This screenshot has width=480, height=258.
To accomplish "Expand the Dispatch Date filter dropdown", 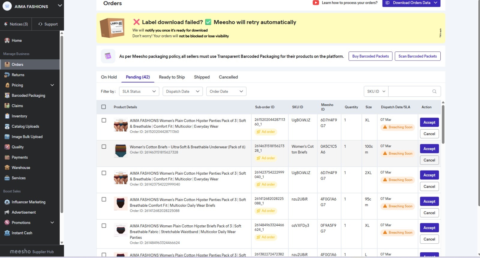I will pos(182,91).
